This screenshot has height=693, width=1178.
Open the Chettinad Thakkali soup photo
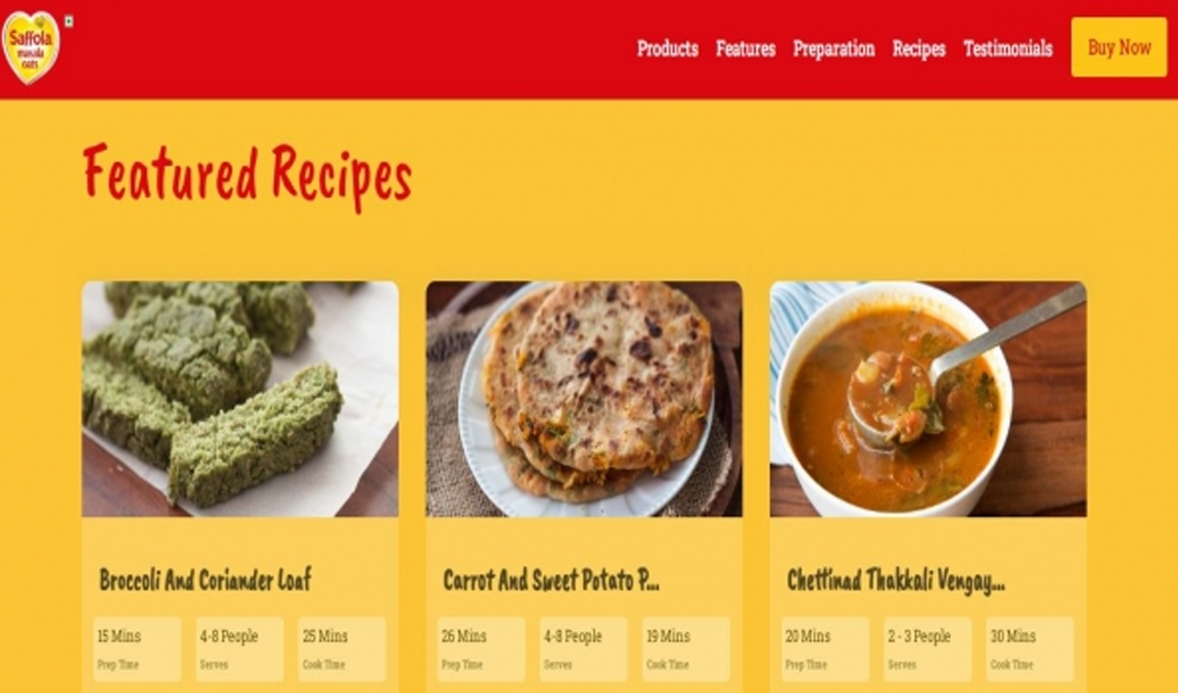(x=928, y=399)
